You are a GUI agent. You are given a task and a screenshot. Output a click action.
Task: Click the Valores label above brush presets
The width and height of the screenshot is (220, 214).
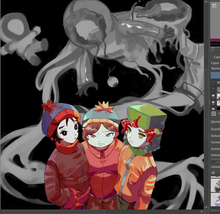click(215, 167)
